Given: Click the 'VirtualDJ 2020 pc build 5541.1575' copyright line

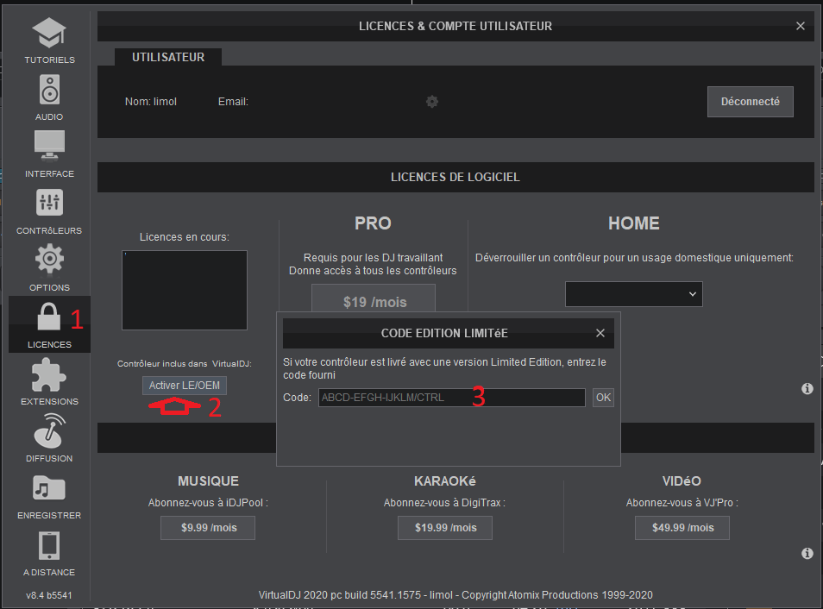Looking at the screenshot, I should coord(455,595).
